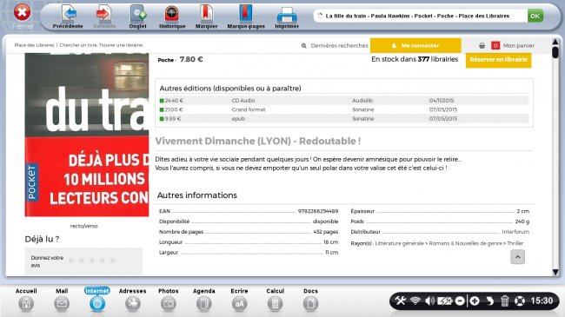
Task: Open the Thriller category link
Action: [x=515, y=243]
